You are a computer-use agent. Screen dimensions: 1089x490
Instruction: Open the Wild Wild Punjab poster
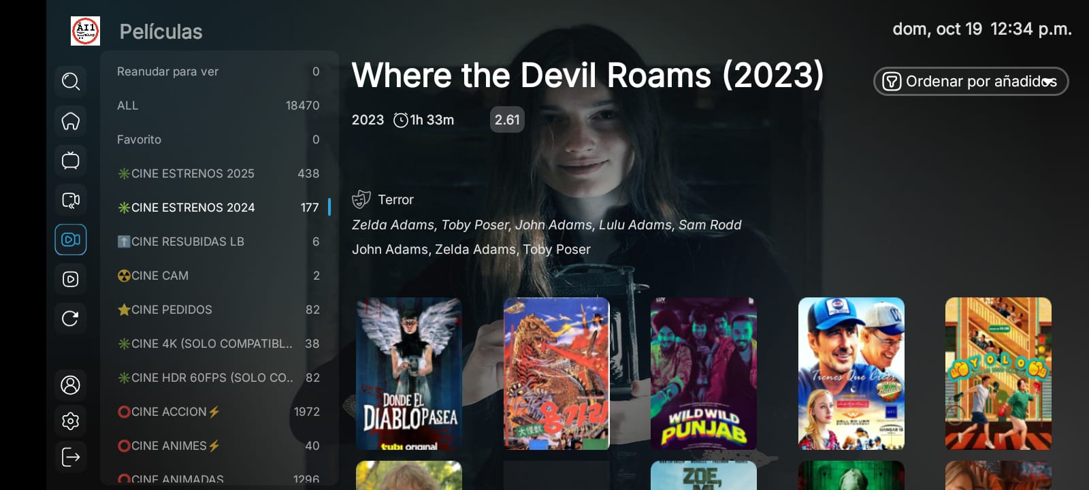coord(704,374)
